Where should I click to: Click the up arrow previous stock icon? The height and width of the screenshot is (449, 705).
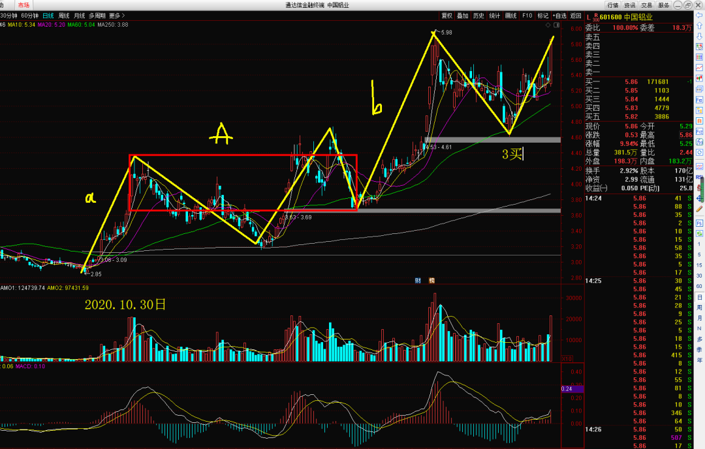coord(699,25)
